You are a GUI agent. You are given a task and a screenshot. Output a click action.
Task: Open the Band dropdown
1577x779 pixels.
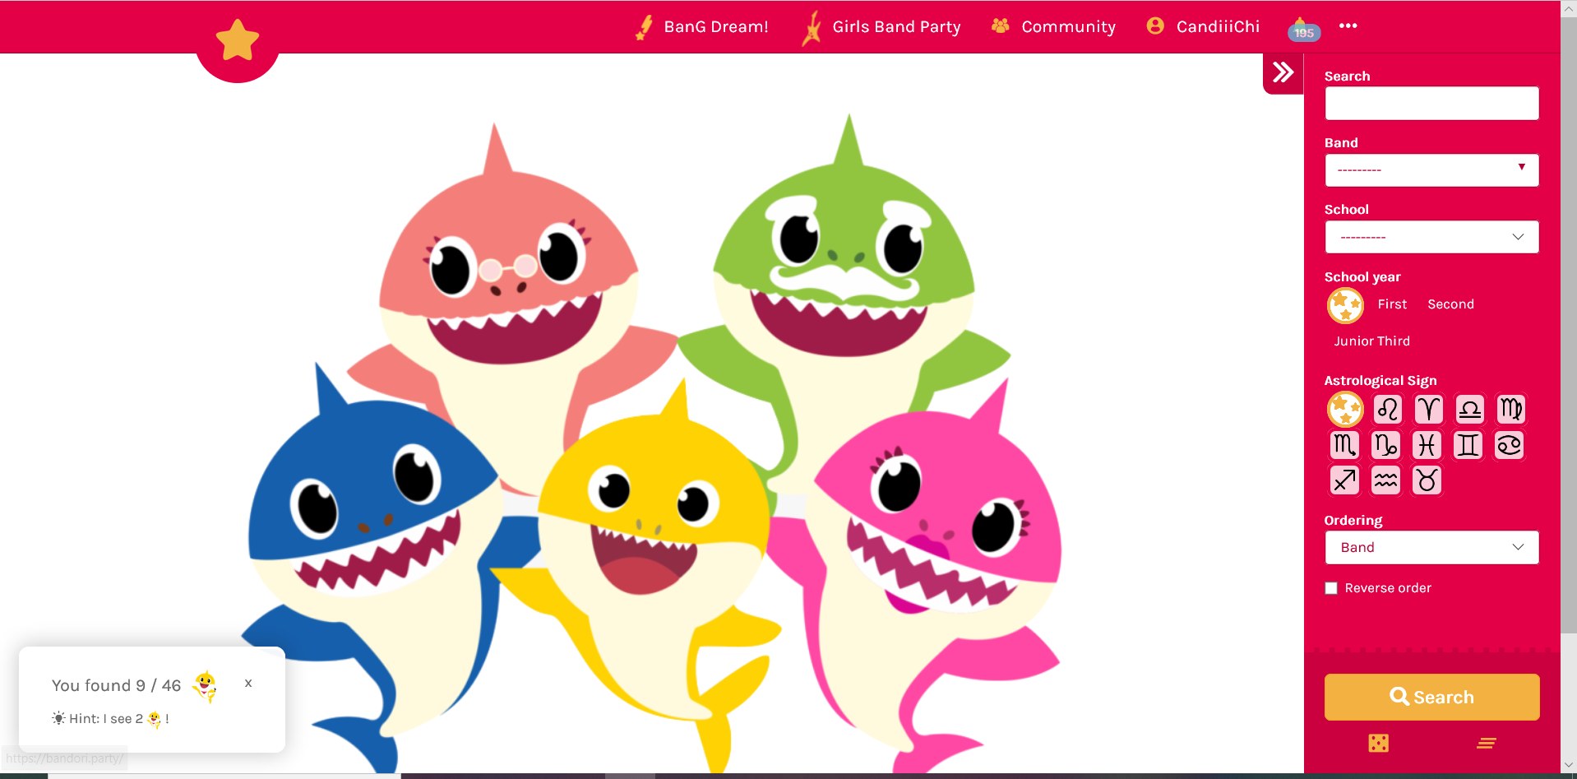(x=1431, y=170)
